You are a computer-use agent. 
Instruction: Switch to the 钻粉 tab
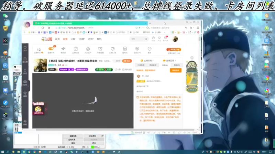[177, 65]
